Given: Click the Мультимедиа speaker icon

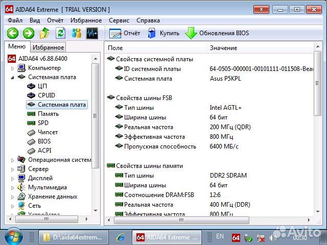Looking at the screenshot, I should [21, 187].
